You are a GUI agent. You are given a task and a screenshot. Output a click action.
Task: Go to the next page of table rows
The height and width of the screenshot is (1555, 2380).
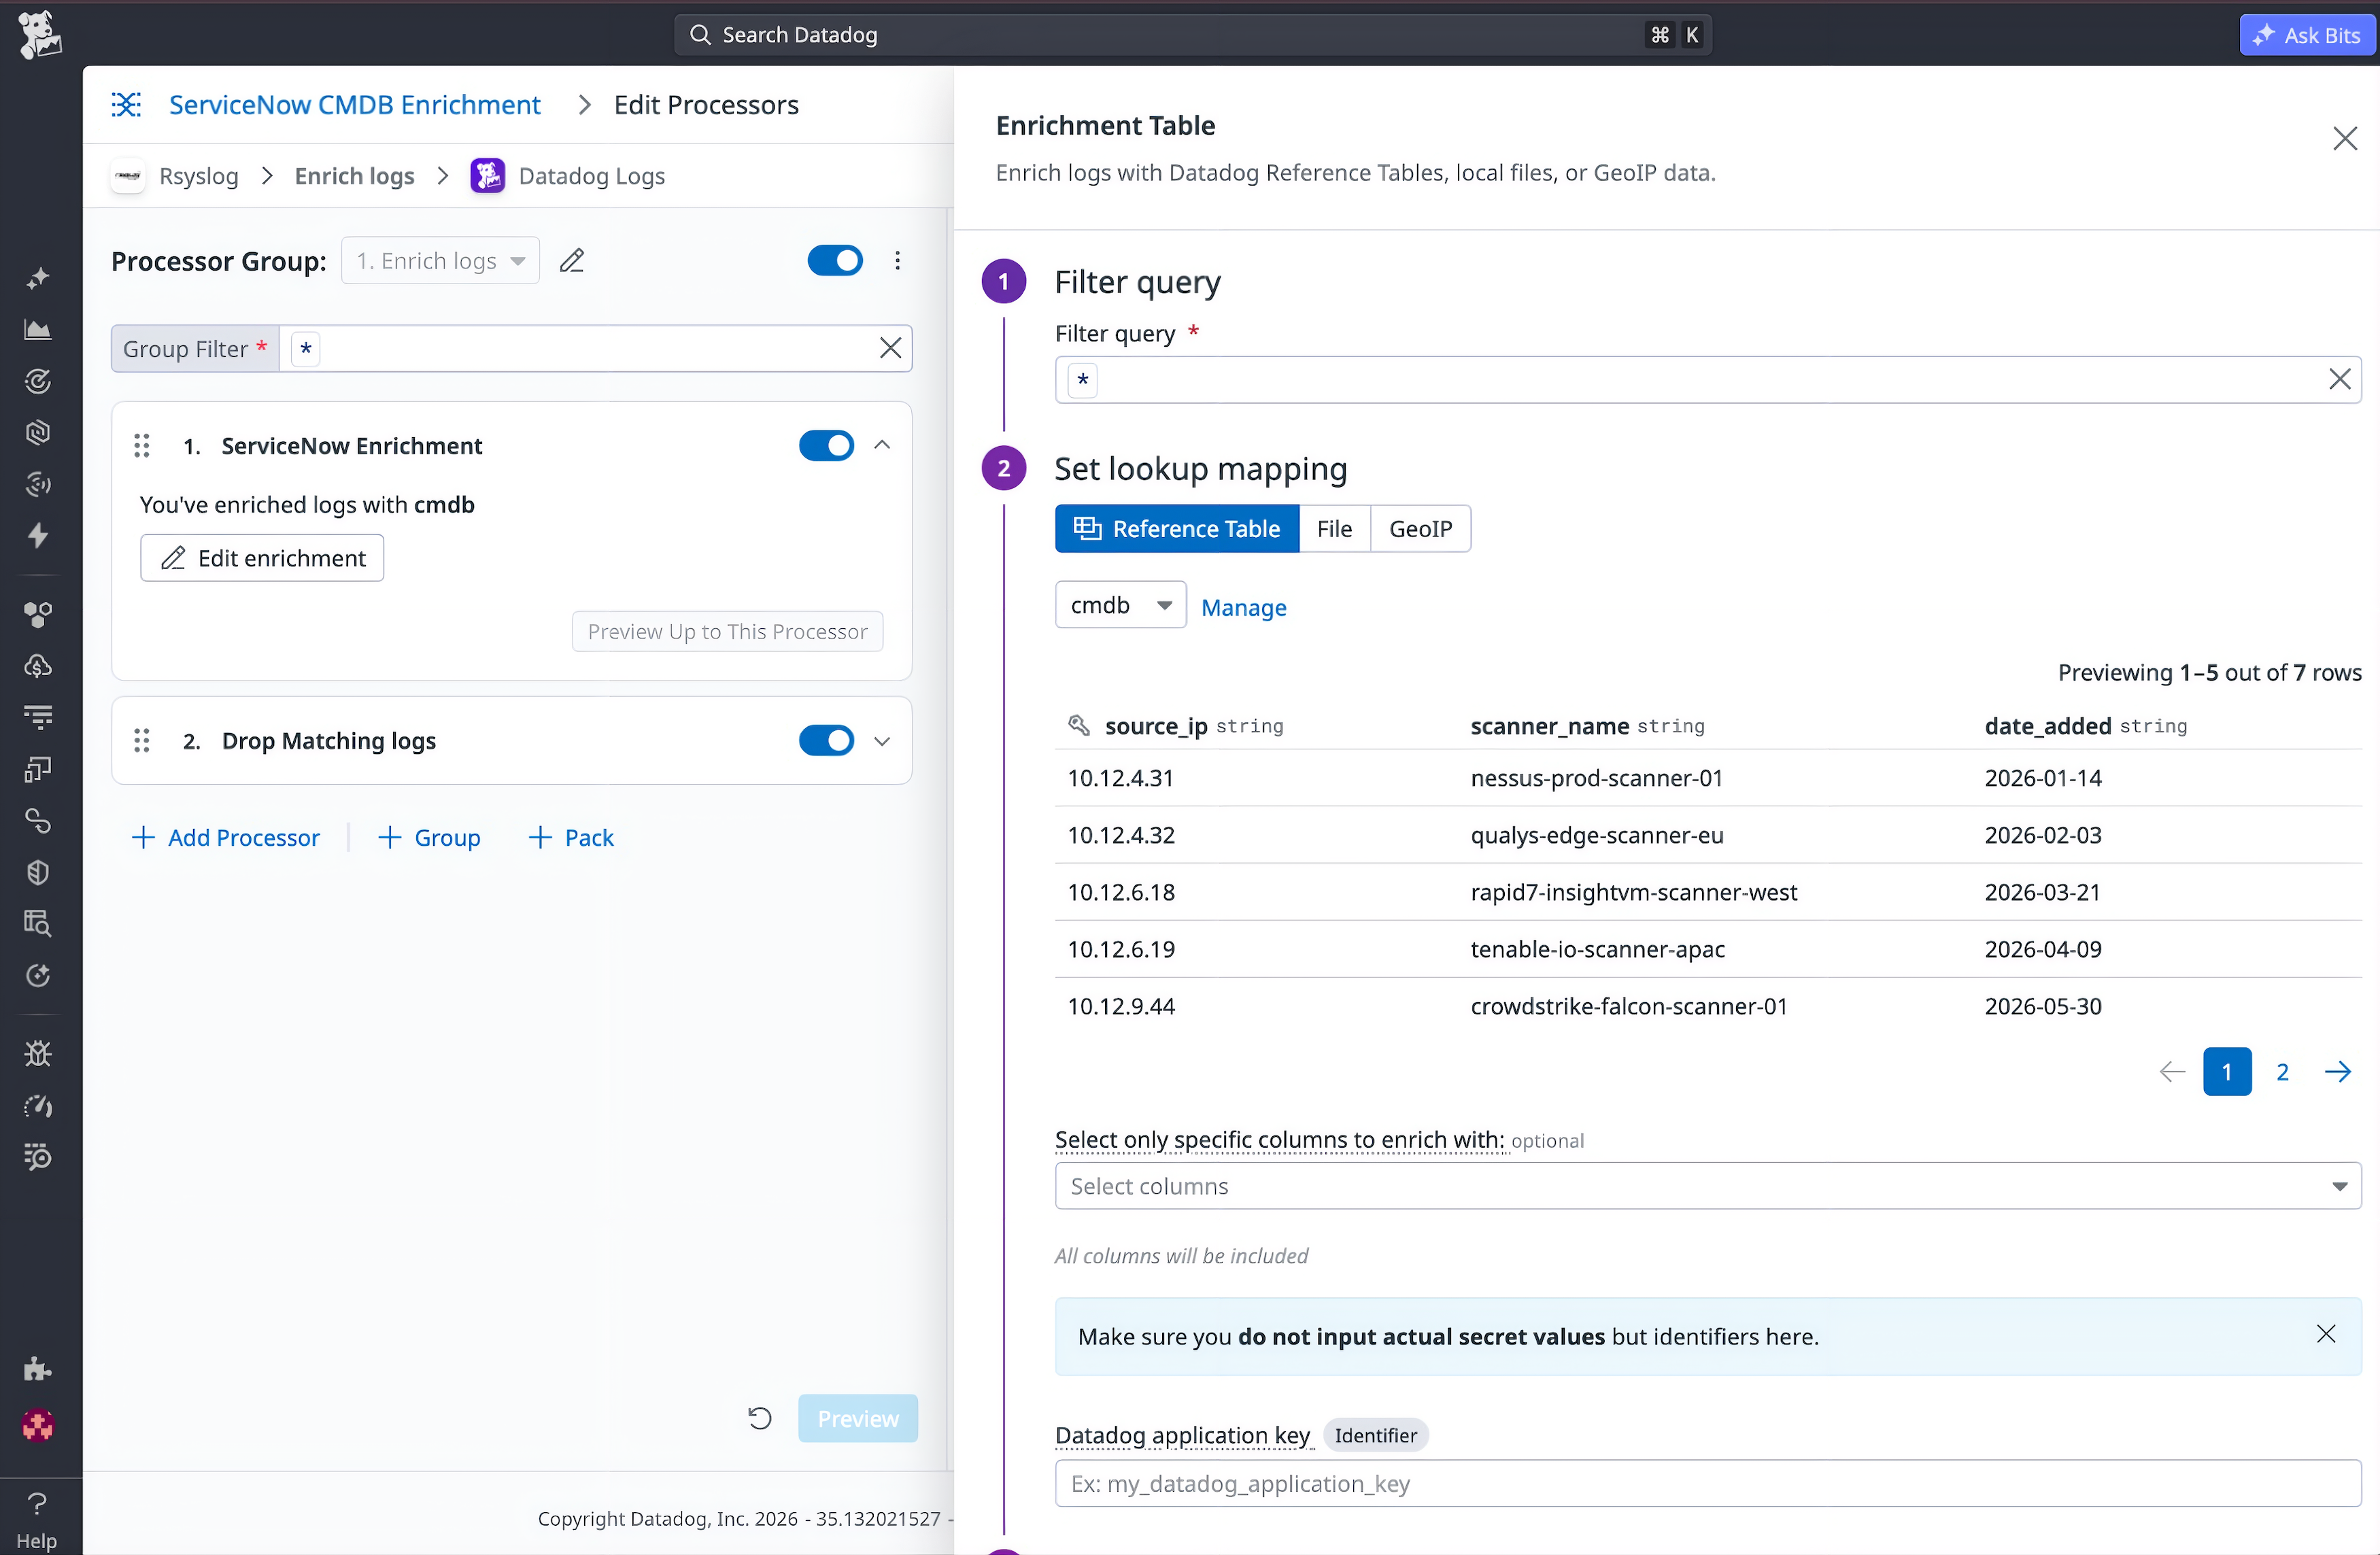click(x=2338, y=1072)
